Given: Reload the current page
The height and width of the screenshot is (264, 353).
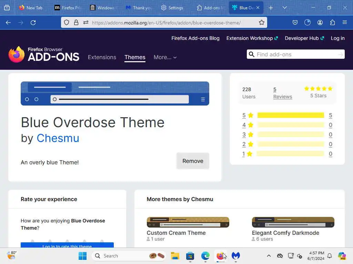Looking at the screenshot, I should (x=33, y=22).
